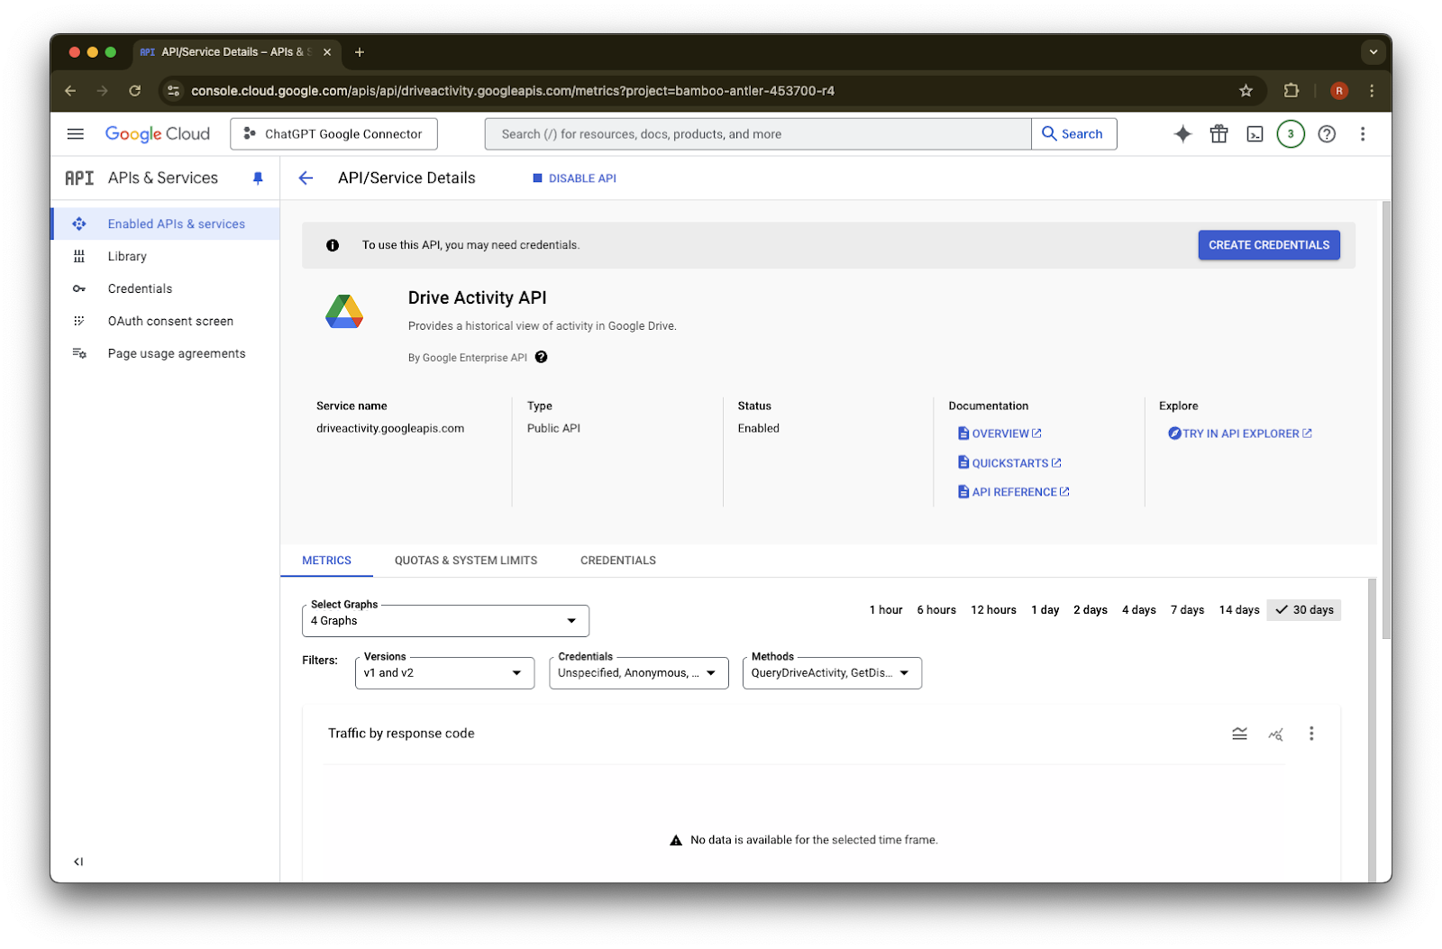
Task: Open the free trial gift icon
Action: tap(1218, 134)
